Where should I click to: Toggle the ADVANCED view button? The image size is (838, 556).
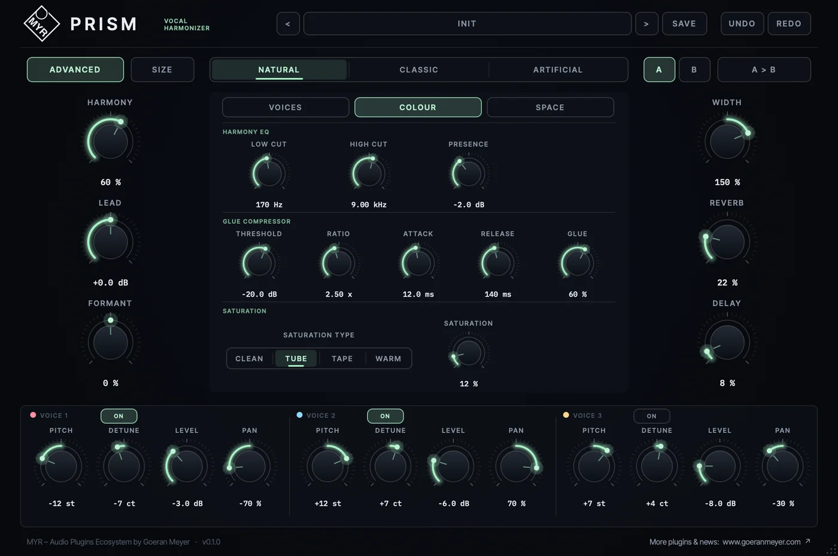pyautogui.click(x=75, y=70)
